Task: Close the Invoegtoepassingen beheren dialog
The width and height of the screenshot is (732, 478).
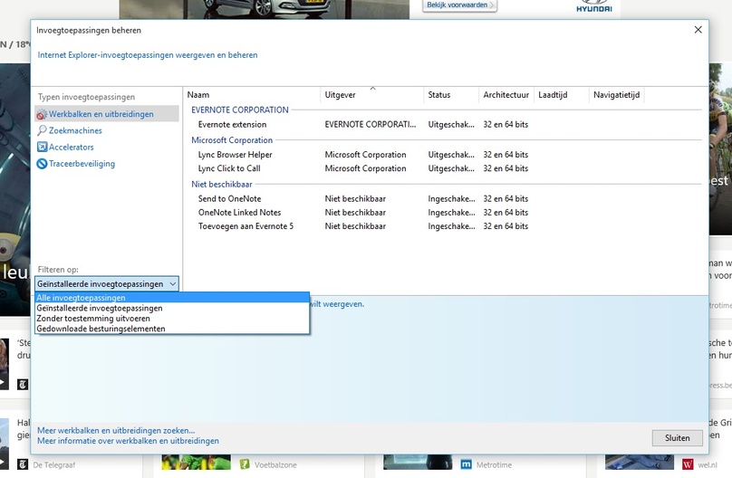Action: [x=698, y=30]
